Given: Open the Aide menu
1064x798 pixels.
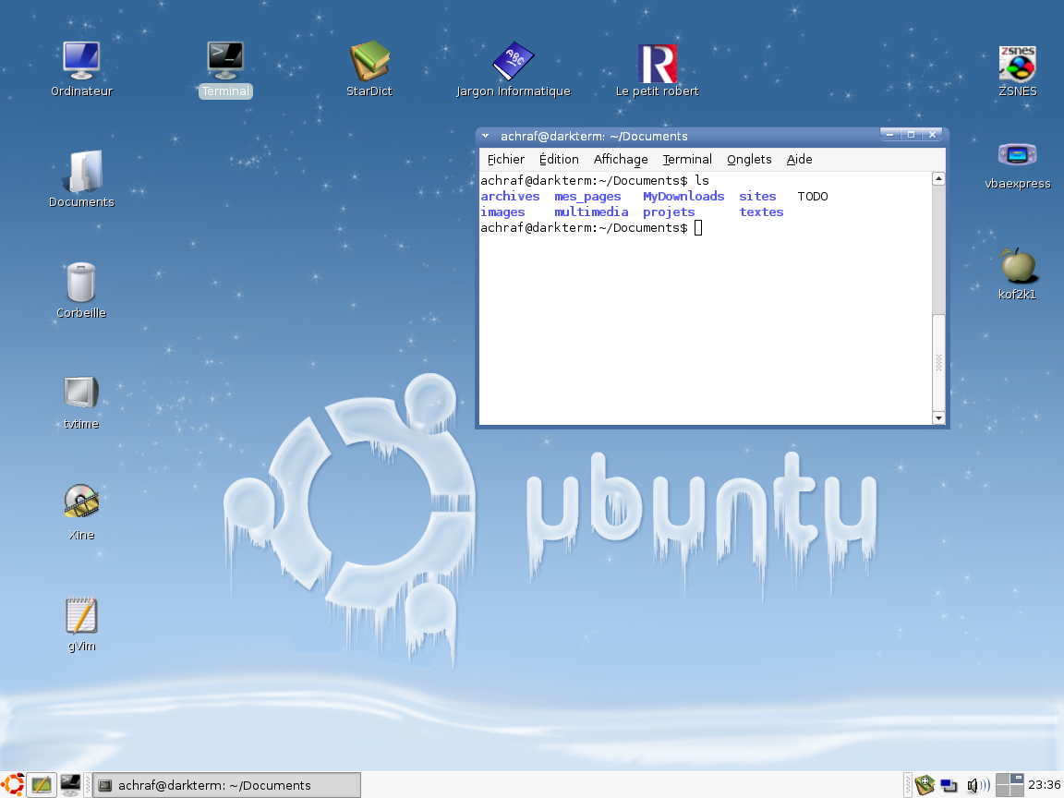Looking at the screenshot, I should coord(799,160).
